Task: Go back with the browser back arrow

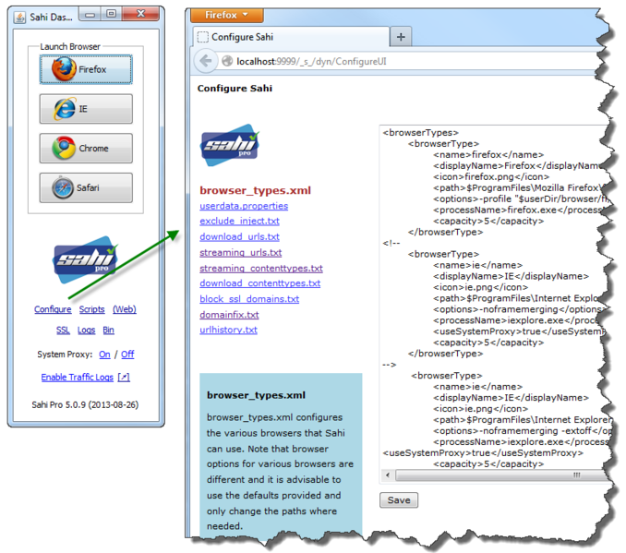Action: click(x=206, y=61)
